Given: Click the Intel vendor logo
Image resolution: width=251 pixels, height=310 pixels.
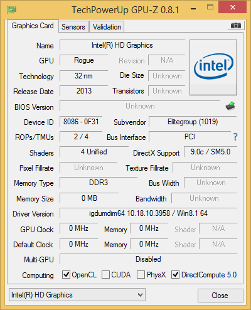Looking at the screenshot, I should pos(213,67).
